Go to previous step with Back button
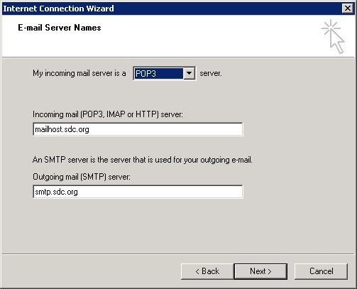The image size is (357, 289). click(207, 271)
